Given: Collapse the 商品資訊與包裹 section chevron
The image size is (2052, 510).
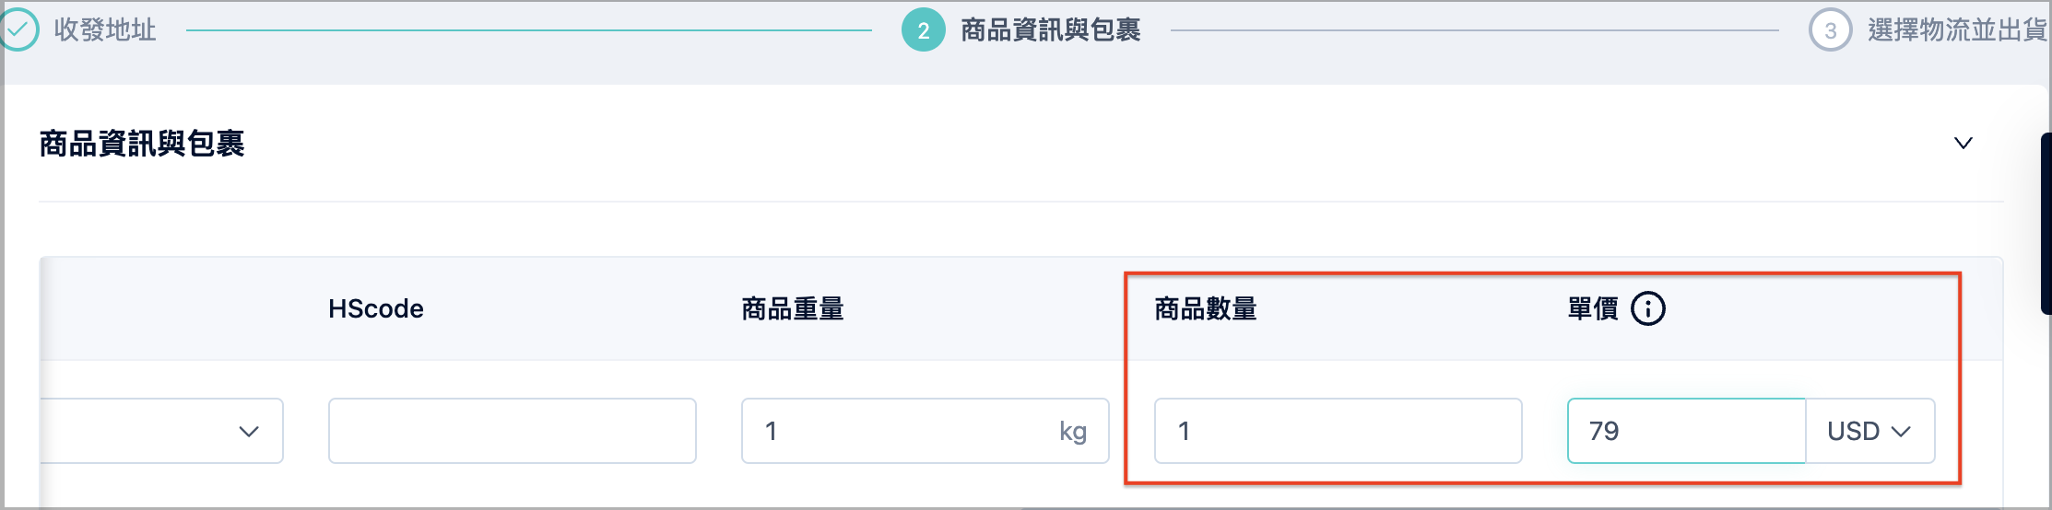Looking at the screenshot, I should pyautogui.click(x=1964, y=143).
